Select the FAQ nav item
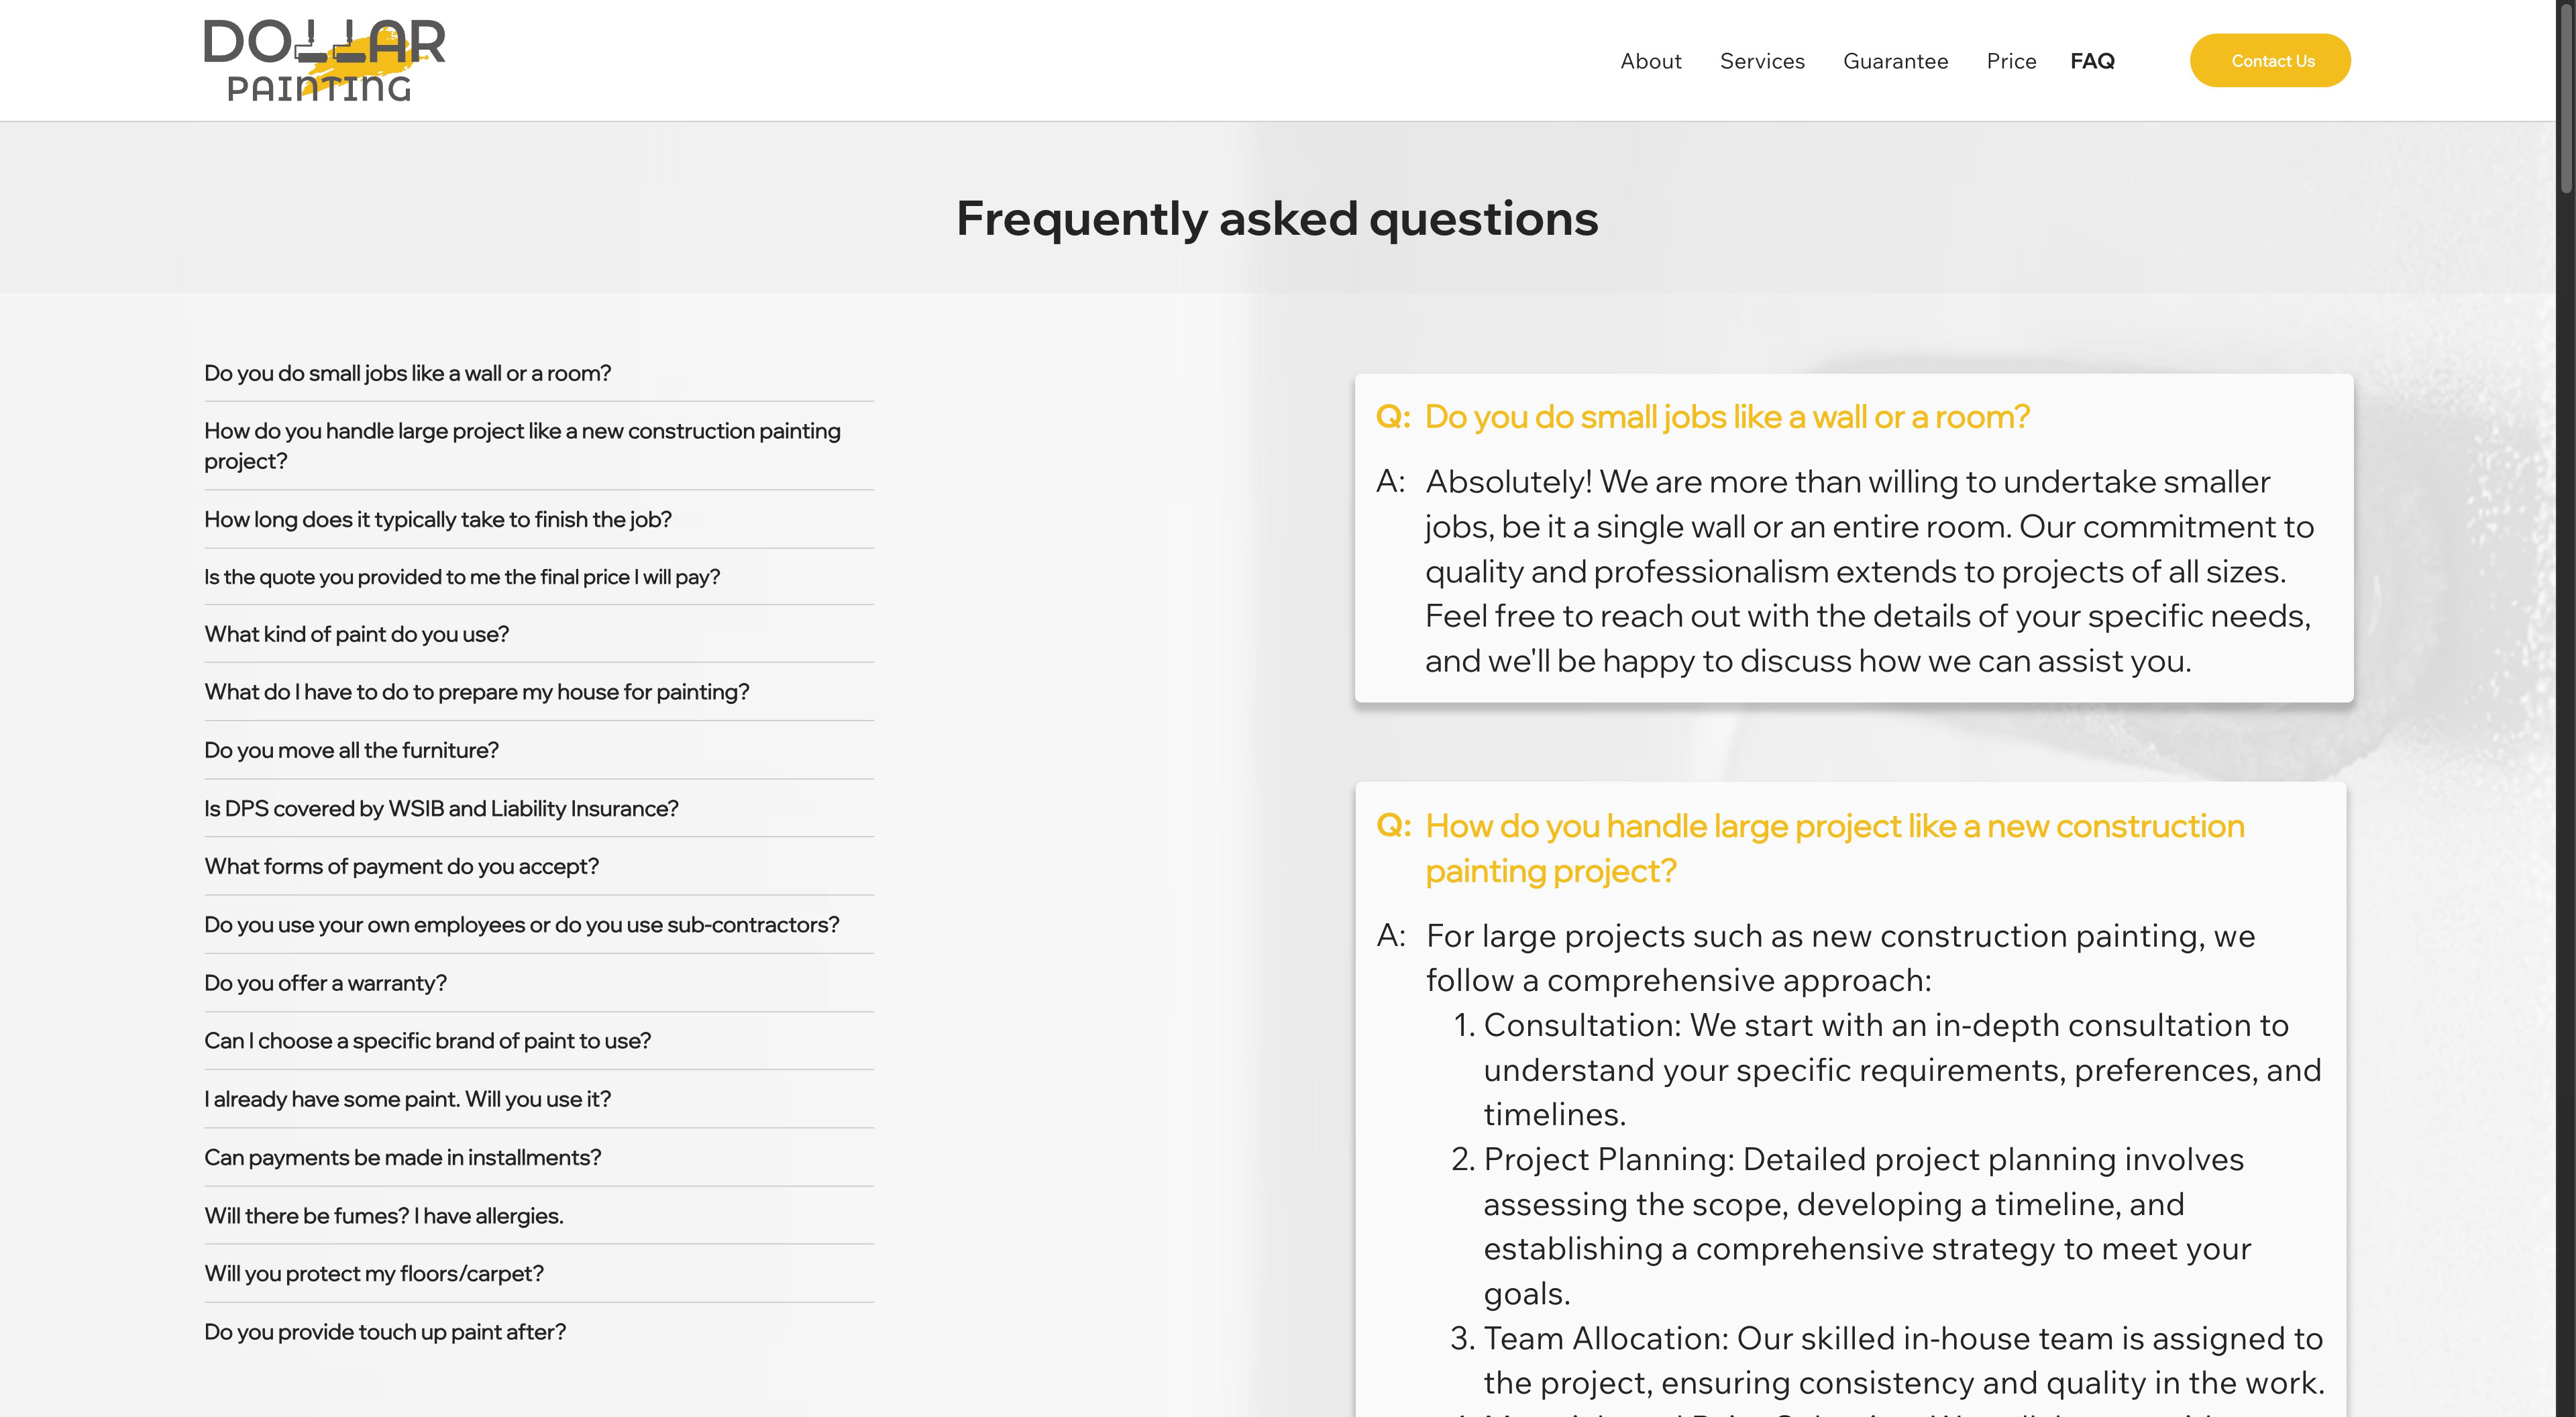This screenshot has height=1417, width=2576. [x=2092, y=61]
